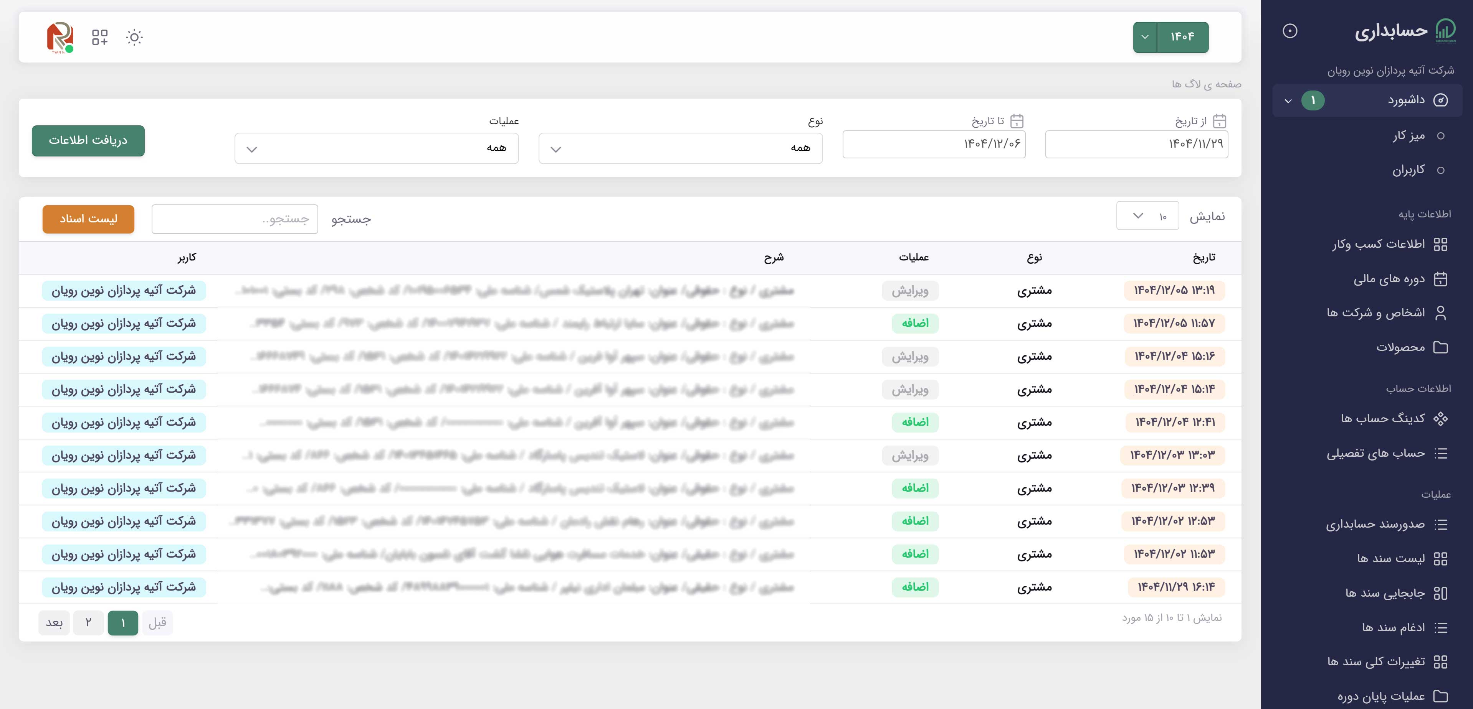The height and width of the screenshot is (709, 1473).
Task: Open محصولات menu label
Action: point(1400,347)
